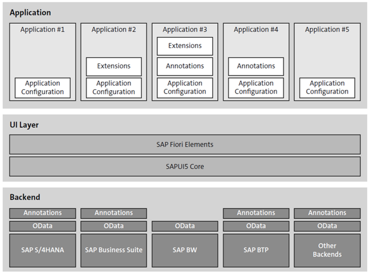Click OData block above Other Backends
The image size is (370, 275).
click(327, 226)
